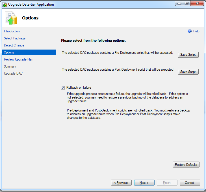Click the Restore Defaults button
Image resolution: width=206 pixels, height=192 pixels.
pyautogui.click(x=186, y=165)
